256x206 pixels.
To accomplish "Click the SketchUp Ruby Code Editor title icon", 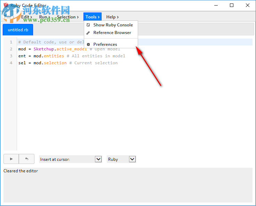I will pos(6,5).
